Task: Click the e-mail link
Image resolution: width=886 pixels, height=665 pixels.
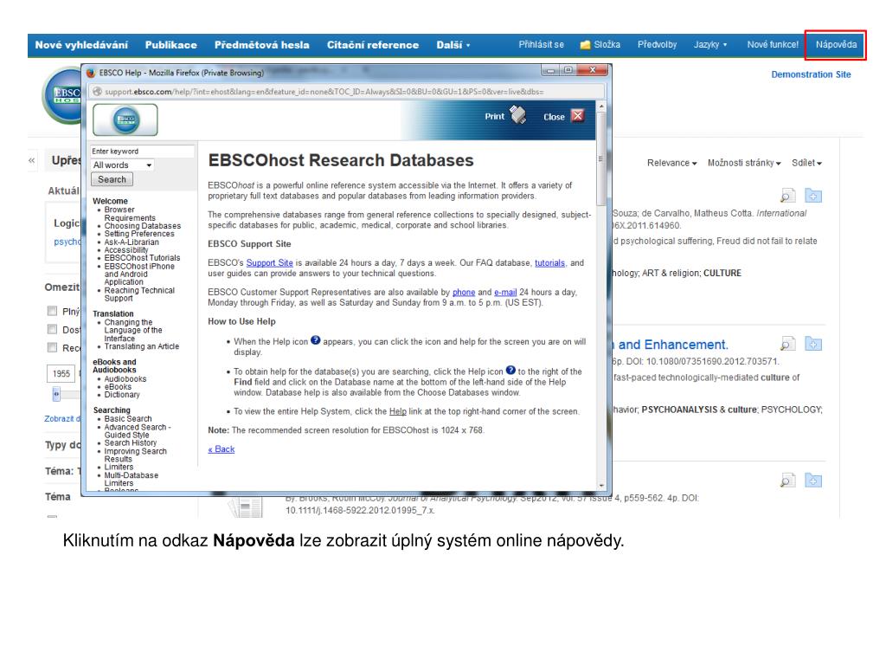Action: [x=505, y=293]
